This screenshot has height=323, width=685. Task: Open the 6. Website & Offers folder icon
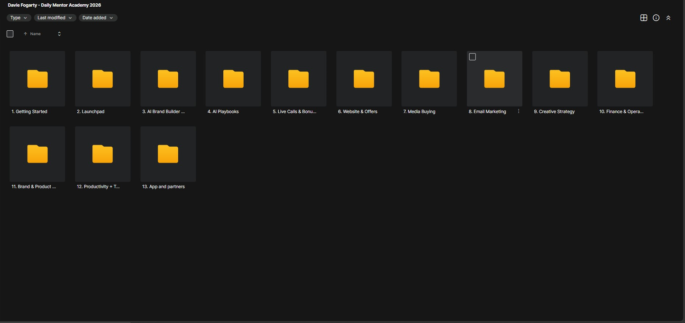pos(364,79)
